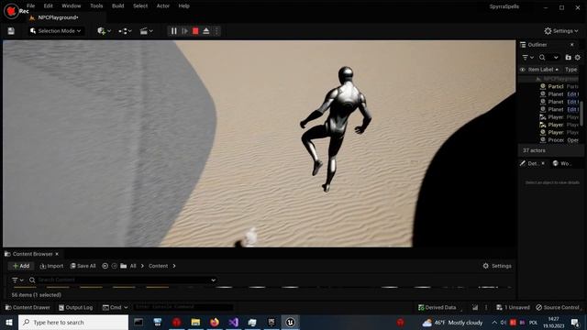This screenshot has width=587, height=330.
Task: Open the Tools menu
Action: click(x=96, y=6)
